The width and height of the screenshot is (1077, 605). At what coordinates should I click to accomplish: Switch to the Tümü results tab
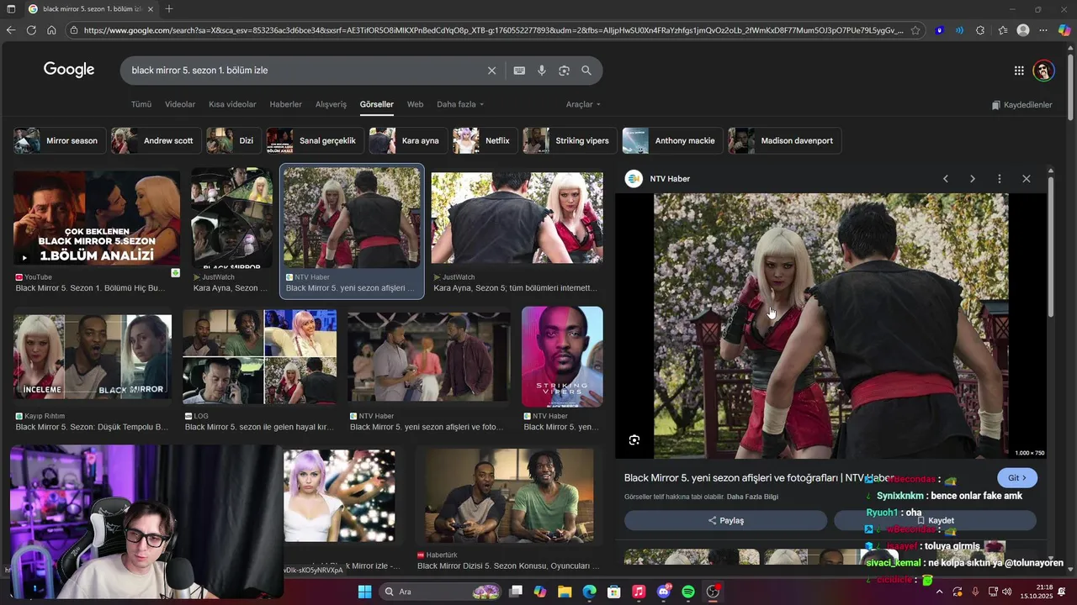coord(141,104)
